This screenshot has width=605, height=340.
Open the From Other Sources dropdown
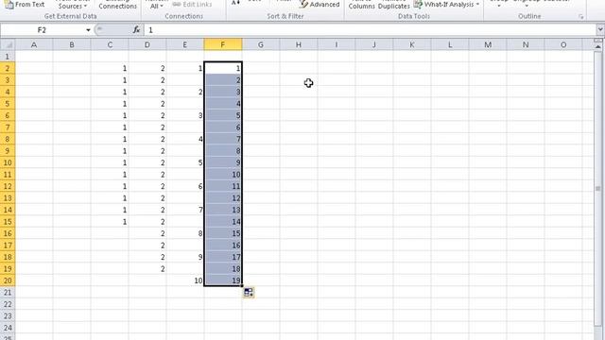click(73, 5)
